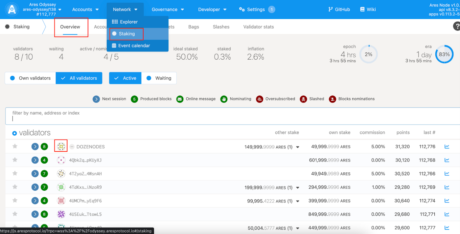Expand DOZENODES other stake nominators

tap(298, 147)
